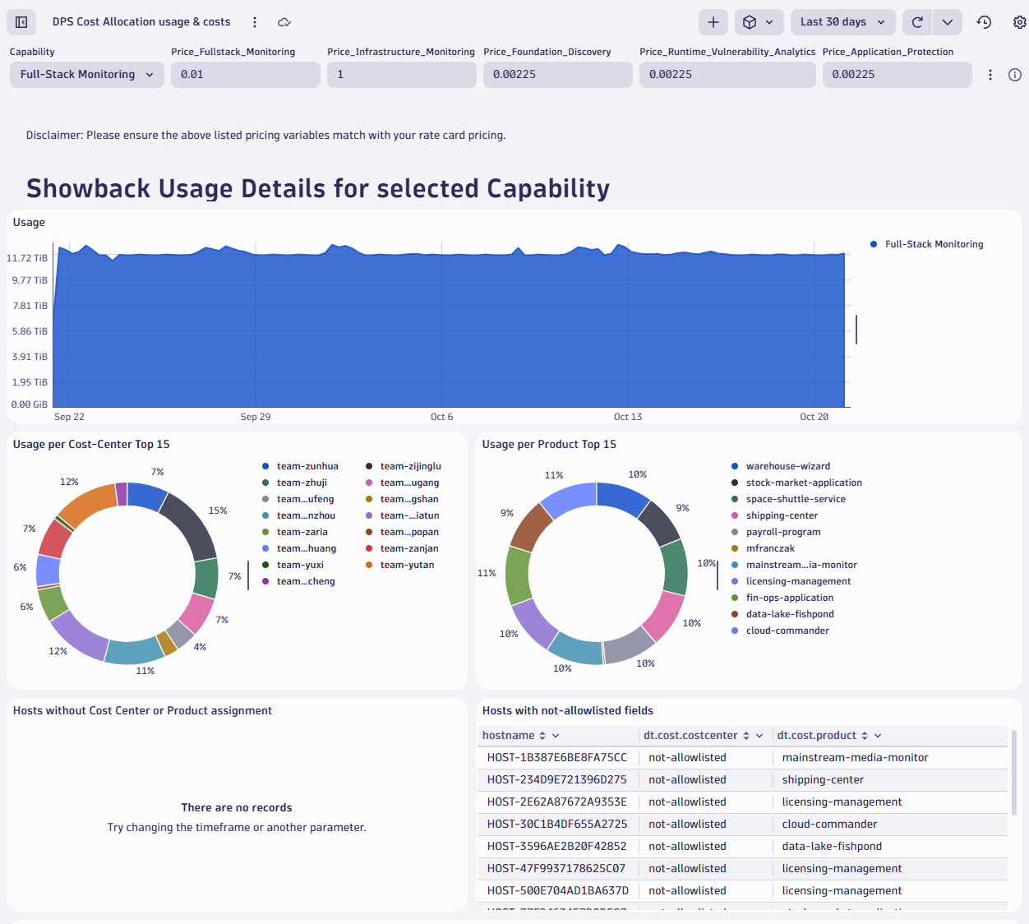Open the Capability selection dropdown
Image resolution: width=1029 pixels, height=924 pixels.
click(x=86, y=74)
